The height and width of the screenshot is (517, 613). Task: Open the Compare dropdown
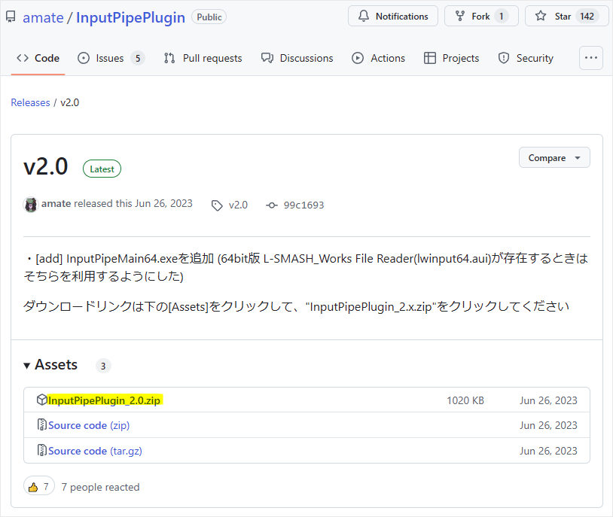click(x=554, y=157)
